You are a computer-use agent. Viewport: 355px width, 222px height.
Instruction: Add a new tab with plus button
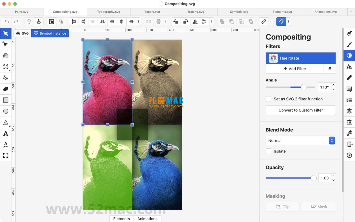351,12
